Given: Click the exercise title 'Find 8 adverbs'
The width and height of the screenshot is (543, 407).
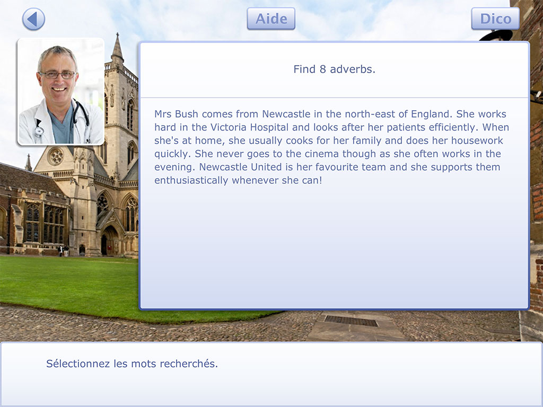Looking at the screenshot, I should (334, 69).
